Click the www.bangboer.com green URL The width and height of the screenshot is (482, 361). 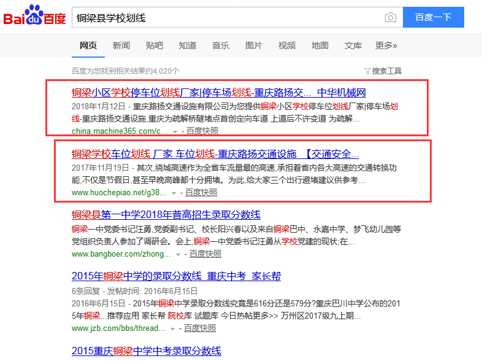121,254
